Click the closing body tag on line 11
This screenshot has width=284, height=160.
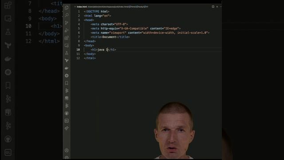[90, 54]
